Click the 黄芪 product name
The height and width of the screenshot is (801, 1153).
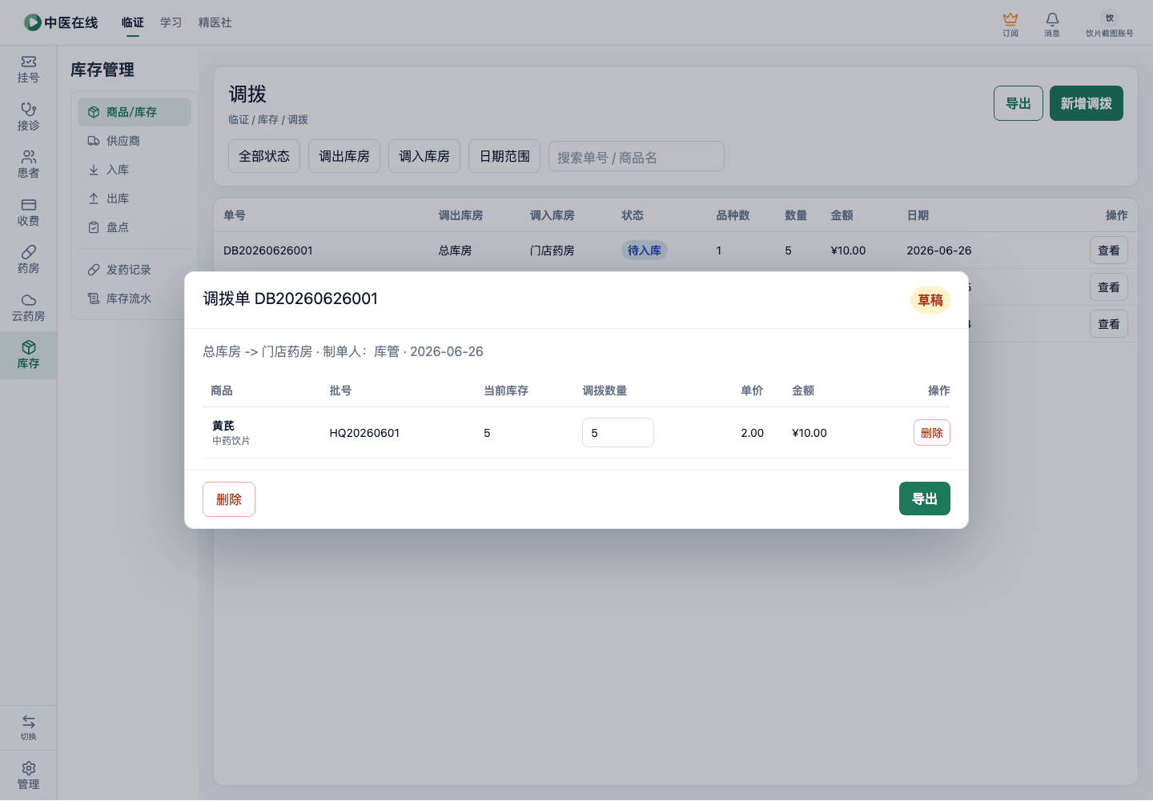pyautogui.click(x=223, y=426)
